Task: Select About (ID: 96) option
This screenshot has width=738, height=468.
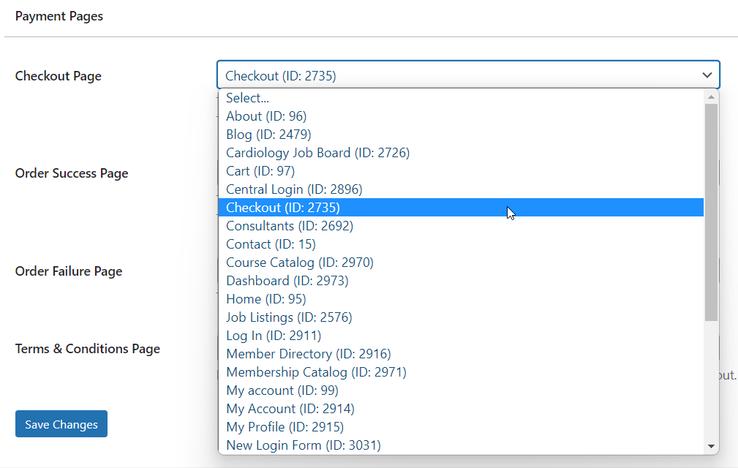Action: pos(461,116)
